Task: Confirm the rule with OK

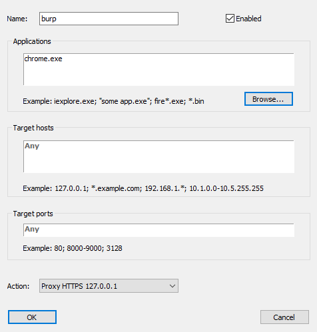Action: tap(32, 317)
